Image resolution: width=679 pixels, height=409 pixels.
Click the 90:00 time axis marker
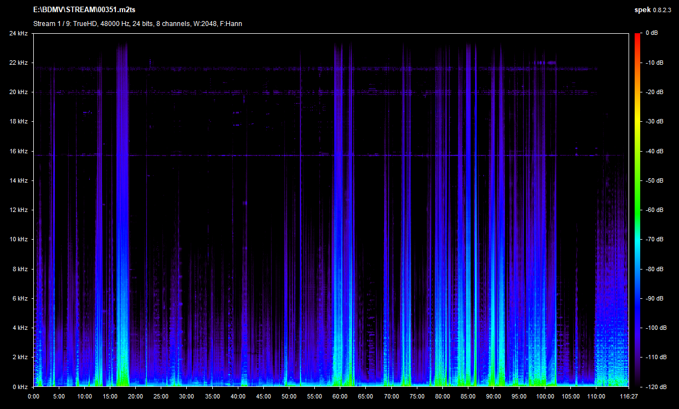point(493,396)
